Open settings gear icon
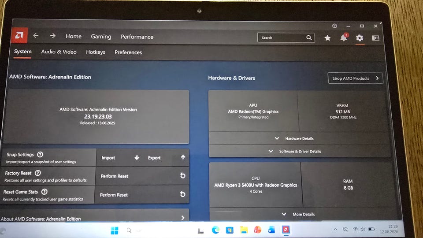 (x=360, y=38)
